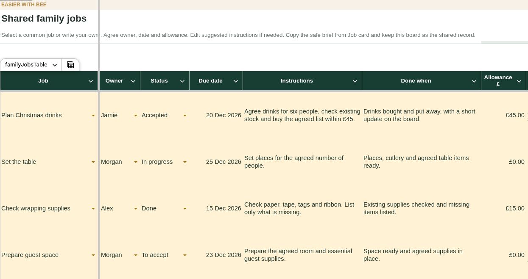
Task: Select the Check wrapping supplies cell
Action: coord(49,208)
